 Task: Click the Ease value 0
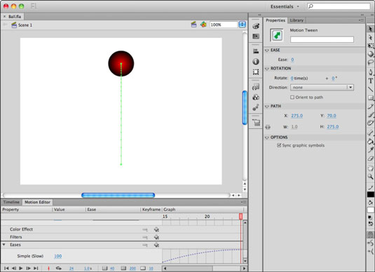click(292, 60)
